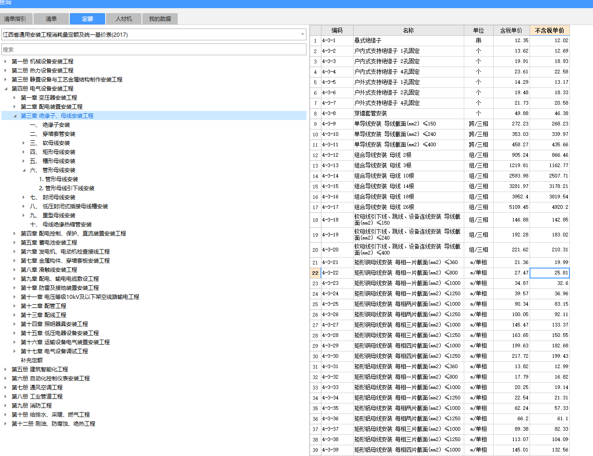Viewport: 593px width, 456px height.
Task: Click price cell 25.81 in row 22
Action: pos(549,273)
